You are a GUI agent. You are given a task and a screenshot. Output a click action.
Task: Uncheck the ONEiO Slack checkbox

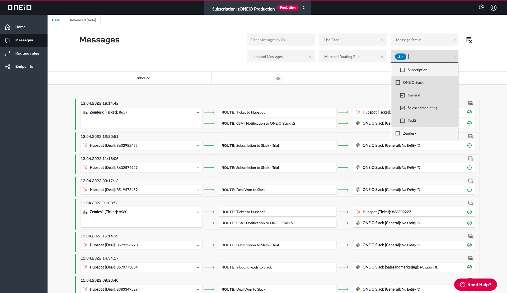[x=398, y=82]
